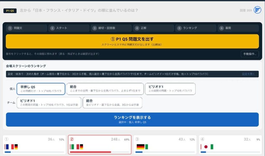Screen dimensions: 265x156
Task: Select individual ピリオド1 ranking option
Action: 170,89
